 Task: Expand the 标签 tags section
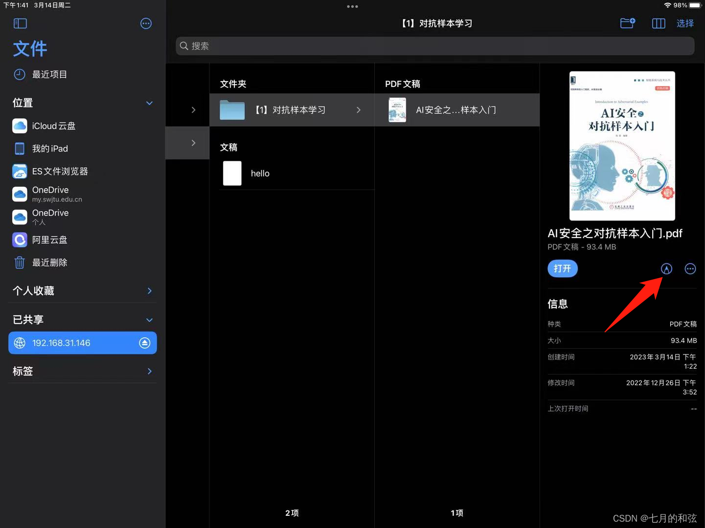coord(149,372)
